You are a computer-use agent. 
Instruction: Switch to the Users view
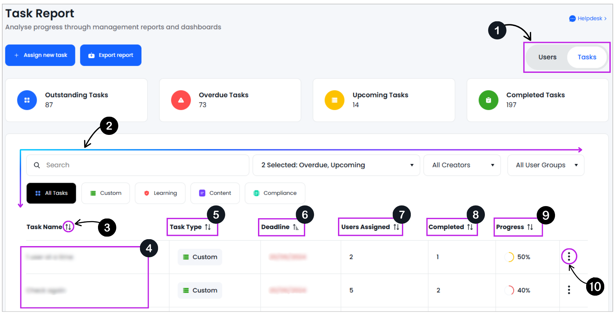pyautogui.click(x=547, y=57)
